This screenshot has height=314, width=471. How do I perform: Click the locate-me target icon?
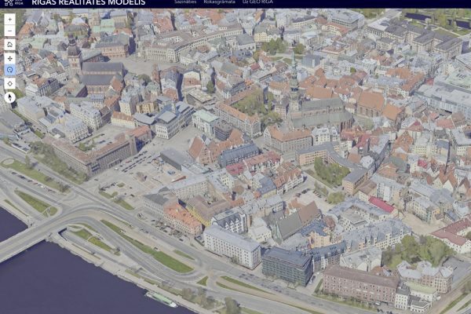[x=10, y=83]
